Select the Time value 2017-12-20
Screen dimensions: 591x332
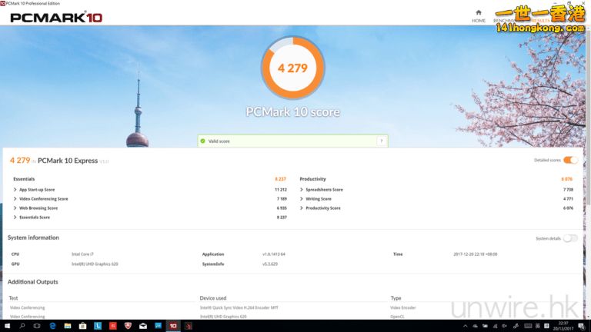point(475,254)
